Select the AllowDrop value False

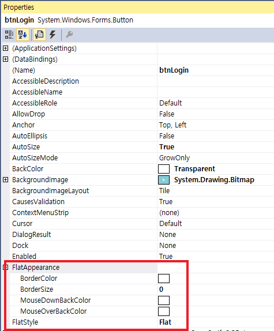click(167, 114)
